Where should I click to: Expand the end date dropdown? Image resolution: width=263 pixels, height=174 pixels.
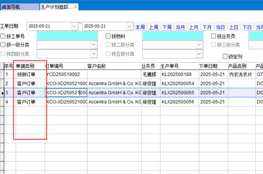click(x=130, y=26)
